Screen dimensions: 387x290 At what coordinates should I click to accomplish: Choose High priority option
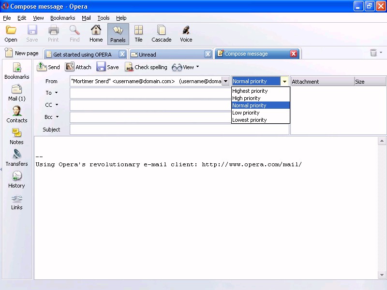260,98
